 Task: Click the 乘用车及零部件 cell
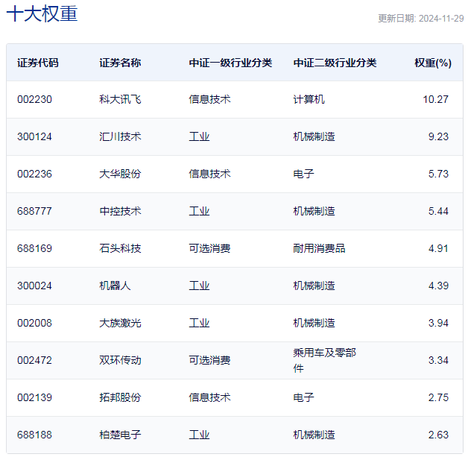324,361
